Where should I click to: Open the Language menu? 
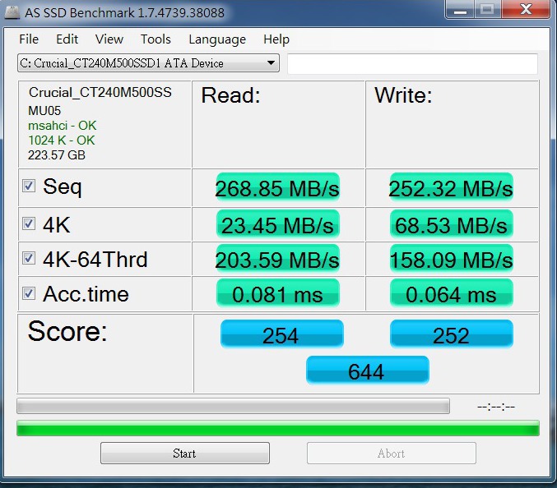coord(217,39)
